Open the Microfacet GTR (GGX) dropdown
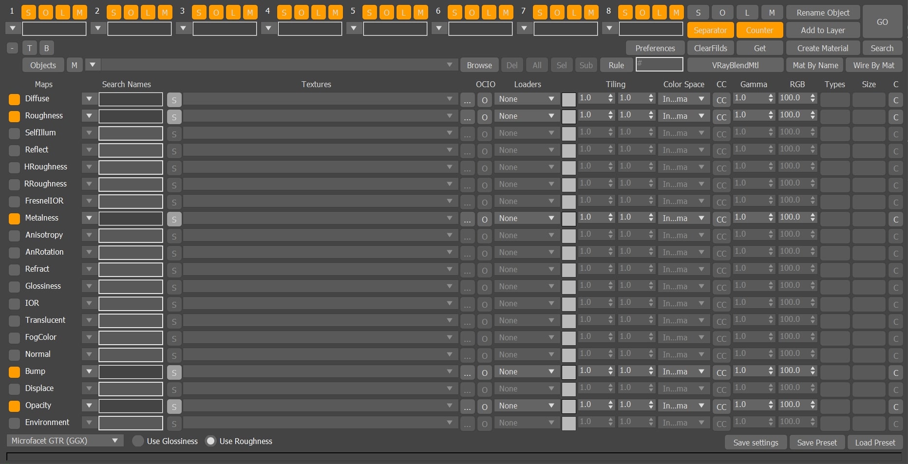The image size is (908, 464). [65, 441]
